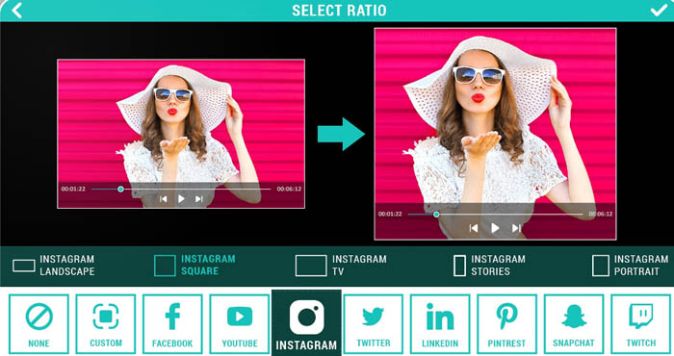
Task: Play the left preview video
Action: tap(181, 199)
